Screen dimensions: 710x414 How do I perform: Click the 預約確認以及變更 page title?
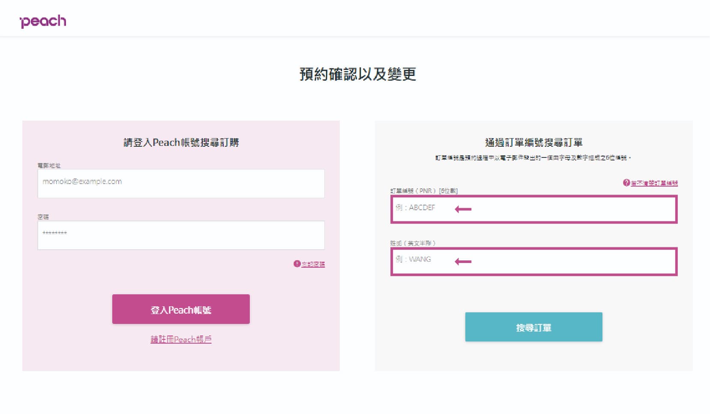pyautogui.click(x=357, y=74)
